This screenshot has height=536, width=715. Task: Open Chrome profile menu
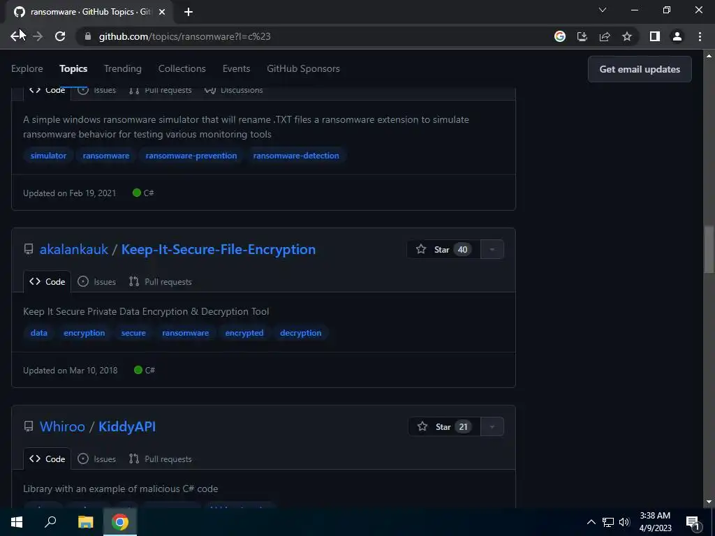[677, 36]
